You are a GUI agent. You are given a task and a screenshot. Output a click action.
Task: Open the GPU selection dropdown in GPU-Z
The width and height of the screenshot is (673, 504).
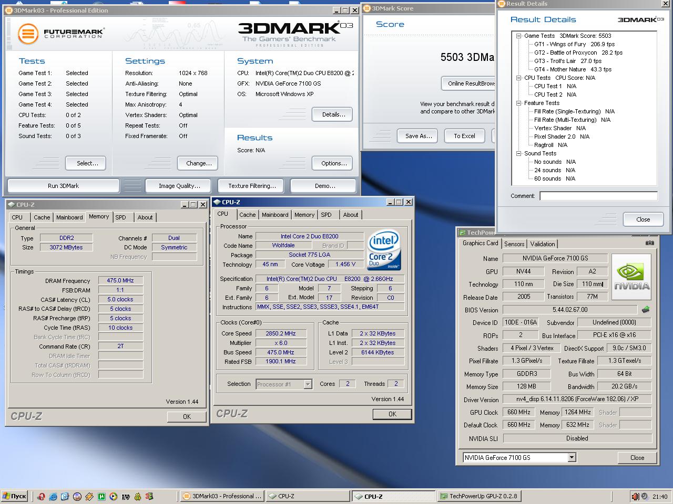tap(572, 458)
